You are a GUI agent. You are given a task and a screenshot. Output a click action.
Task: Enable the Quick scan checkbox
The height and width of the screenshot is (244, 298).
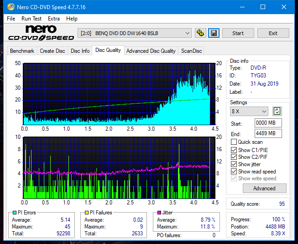[234, 142]
